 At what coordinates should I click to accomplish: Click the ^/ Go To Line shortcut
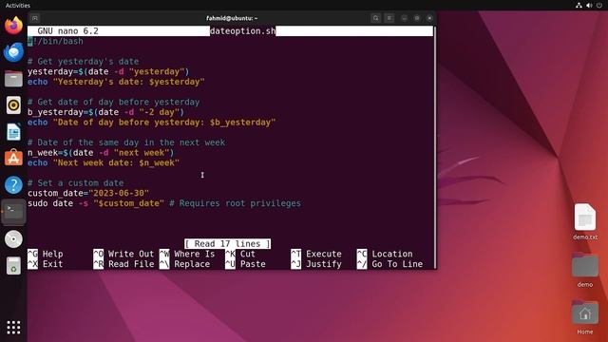pos(389,264)
